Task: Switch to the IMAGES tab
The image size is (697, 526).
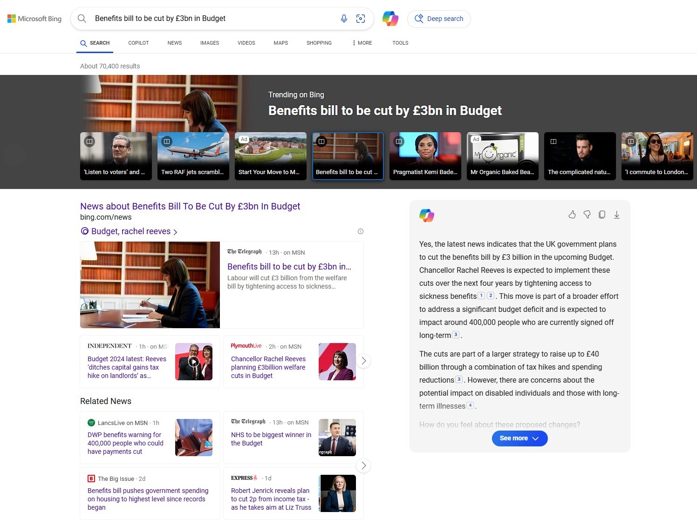Action: (x=210, y=43)
